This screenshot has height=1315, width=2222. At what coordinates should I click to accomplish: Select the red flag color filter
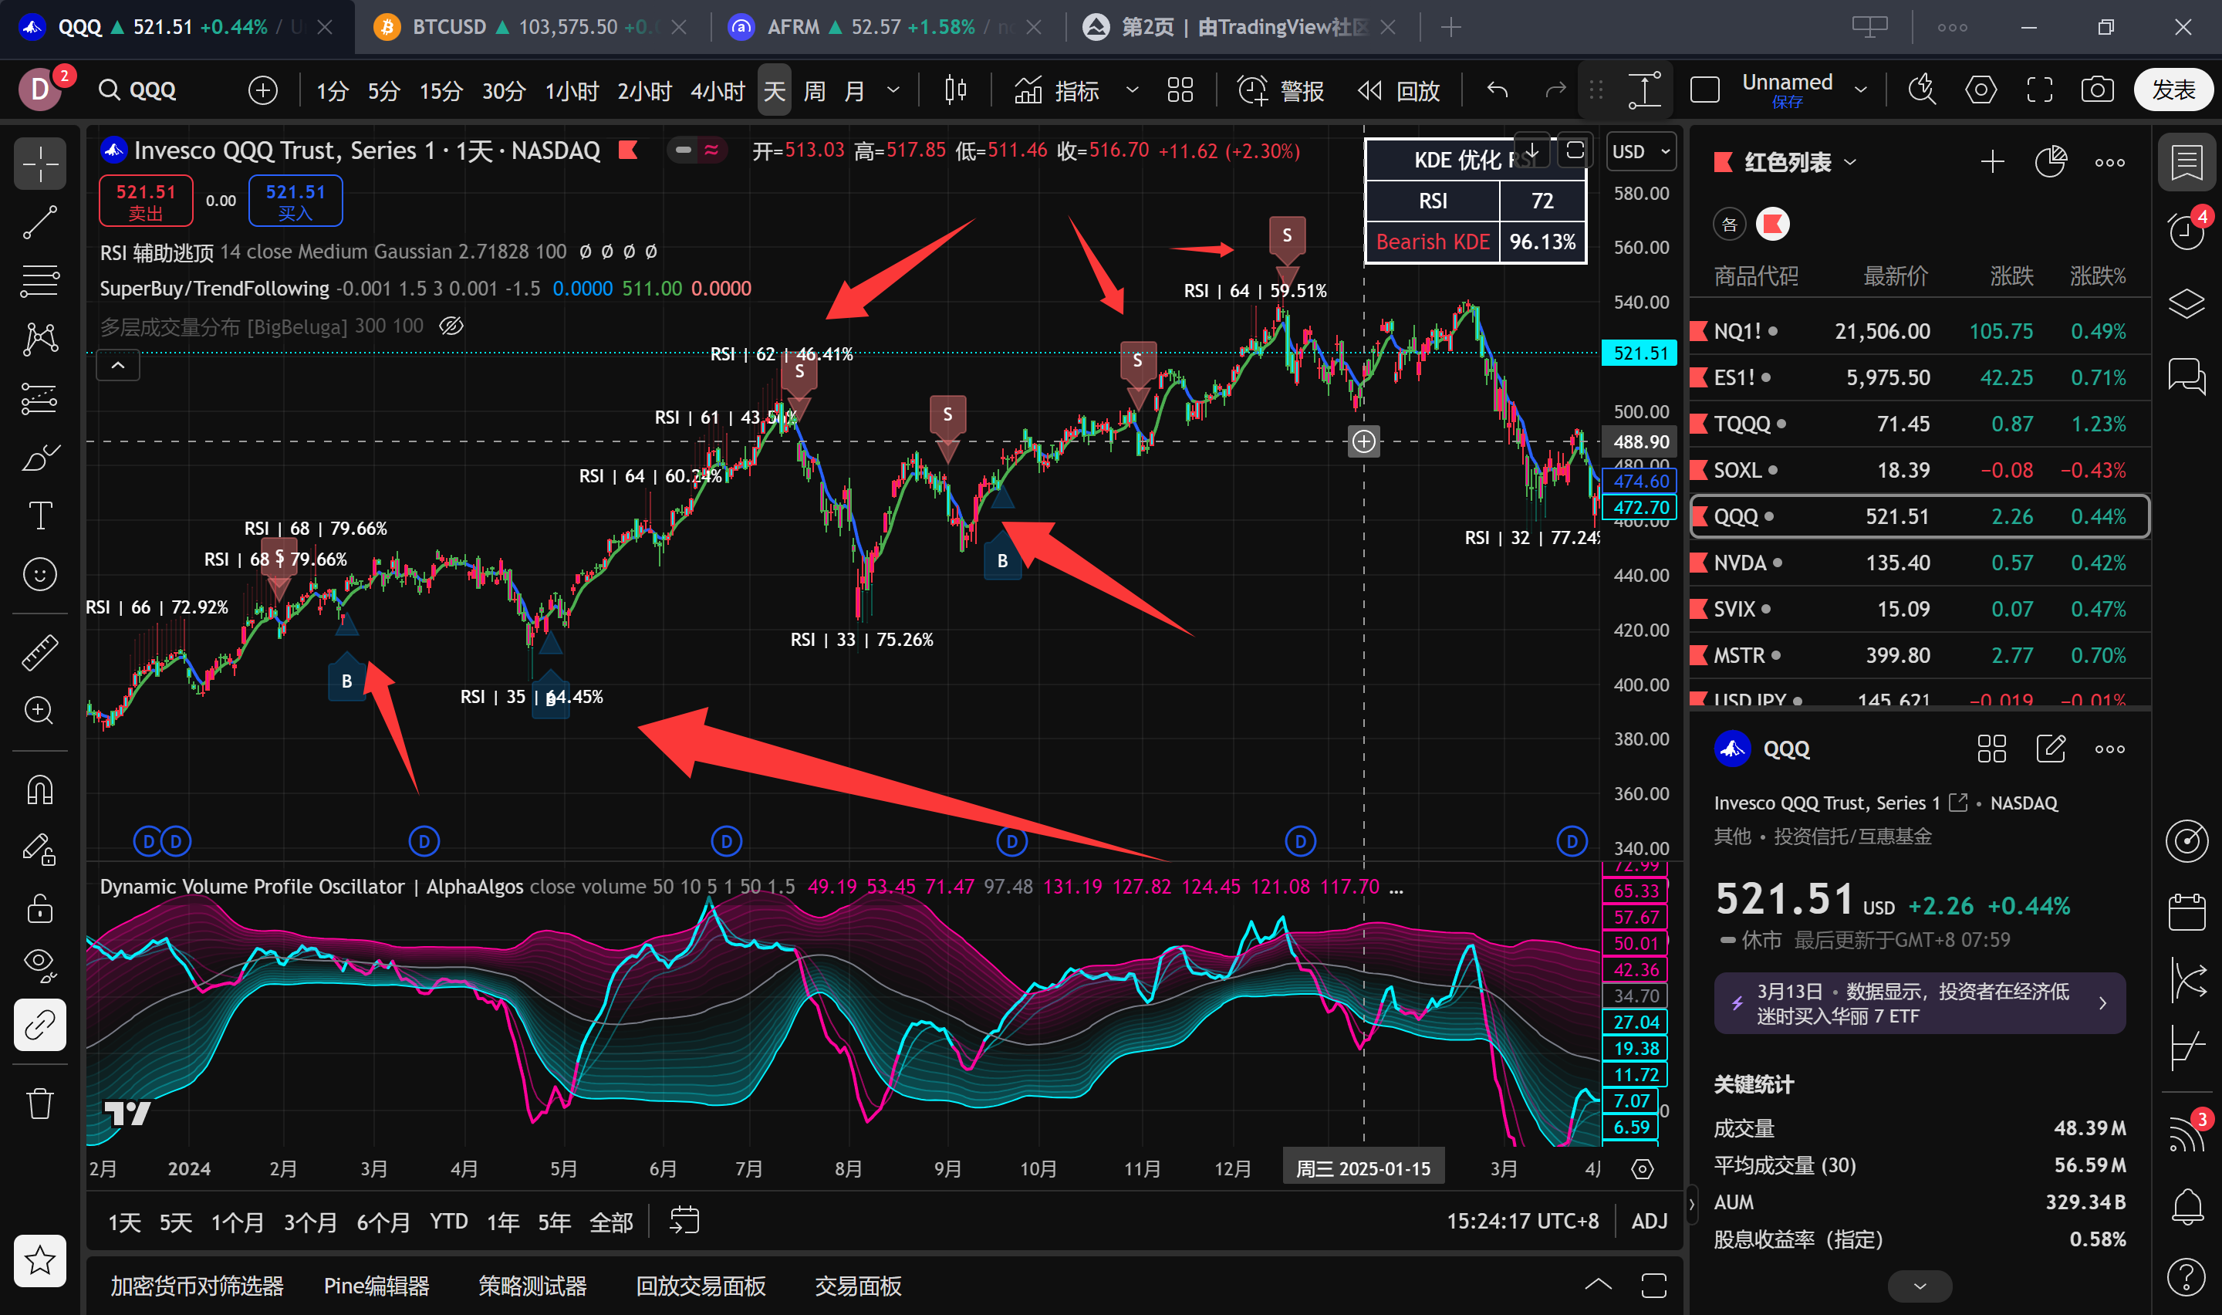pyautogui.click(x=1773, y=225)
